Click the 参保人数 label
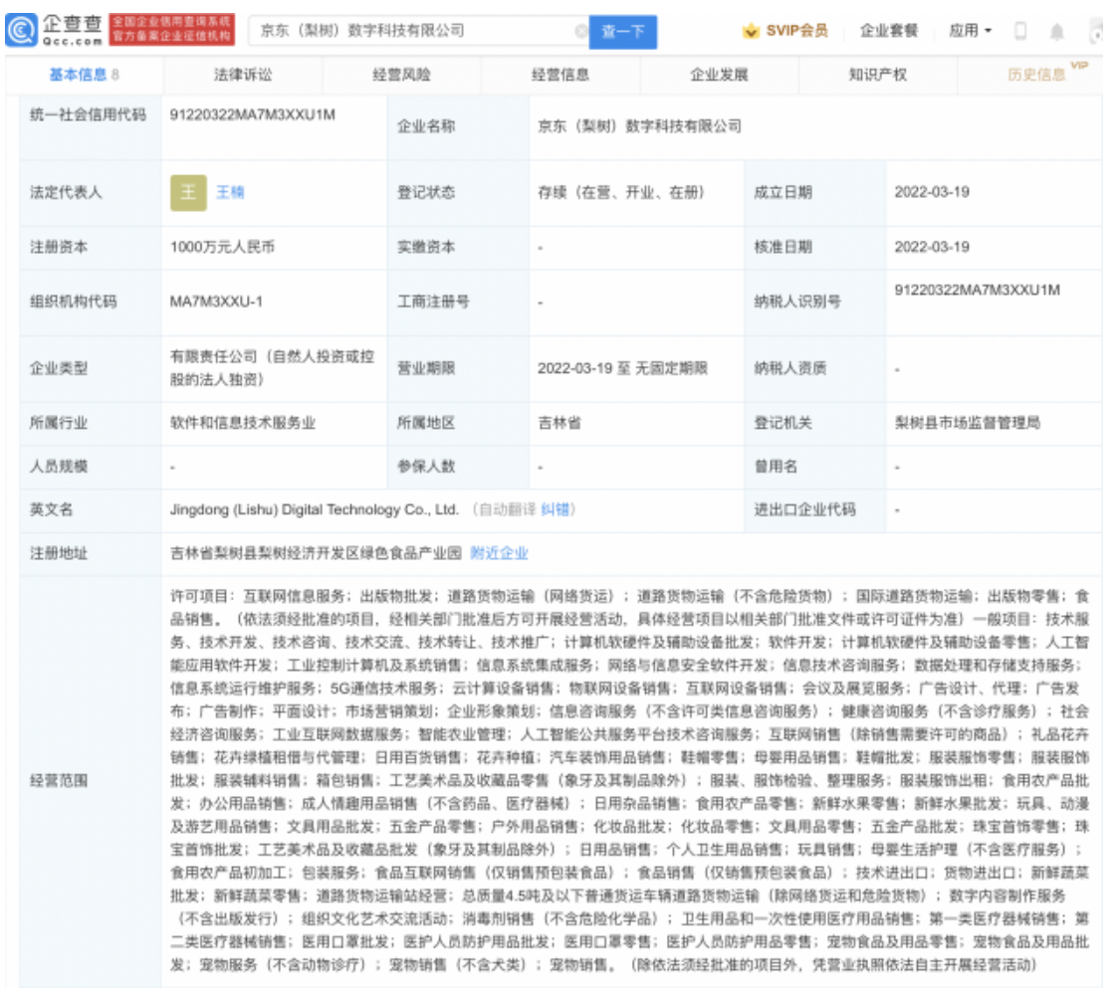The width and height of the screenshot is (1117, 1003). pos(426,467)
